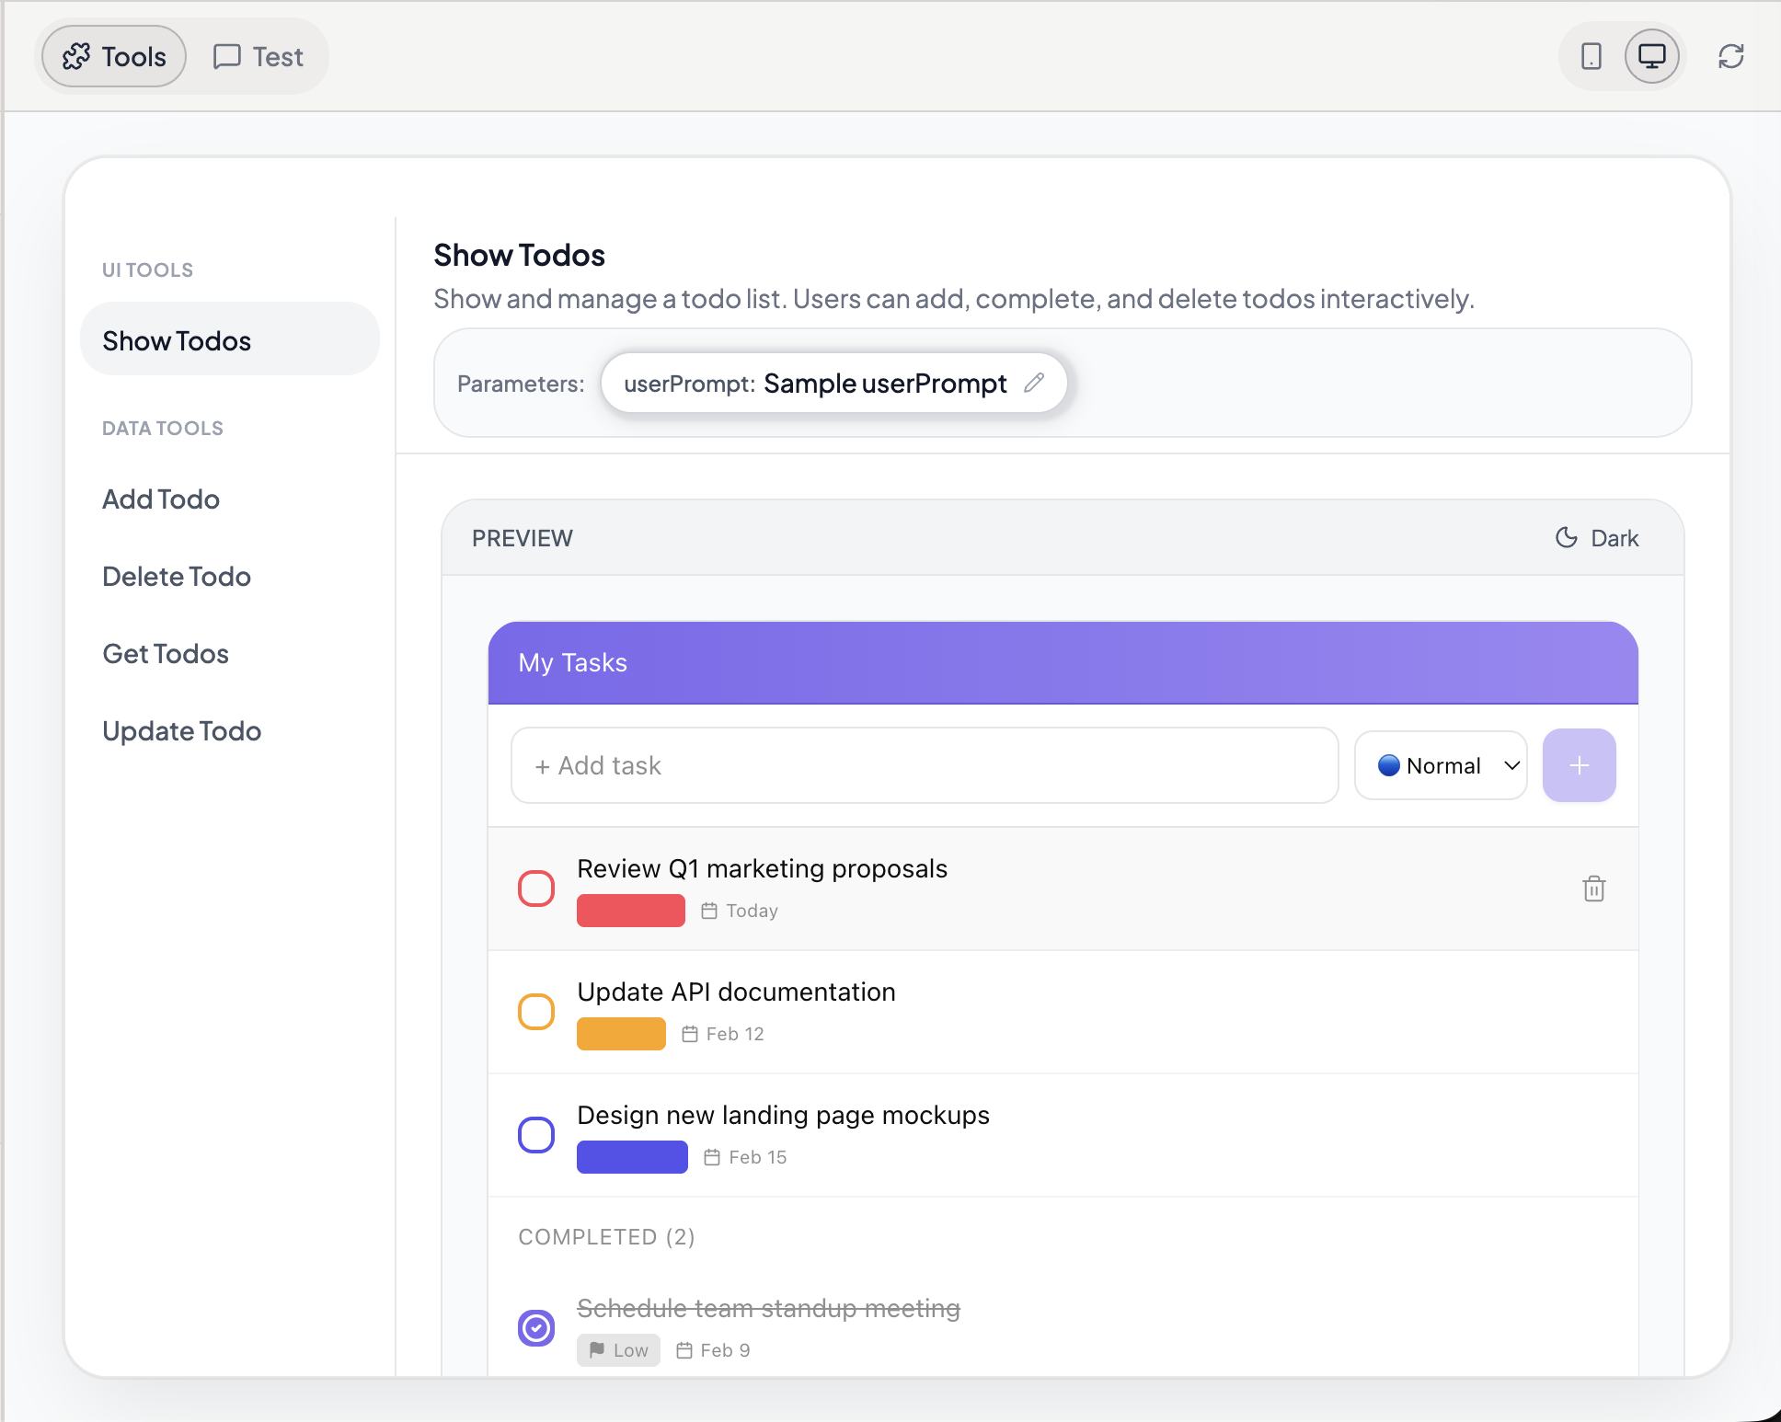The width and height of the screenshot is (1781, 1422).
Task: Select Delete Todo data tool
Action: tap(177, 577)
